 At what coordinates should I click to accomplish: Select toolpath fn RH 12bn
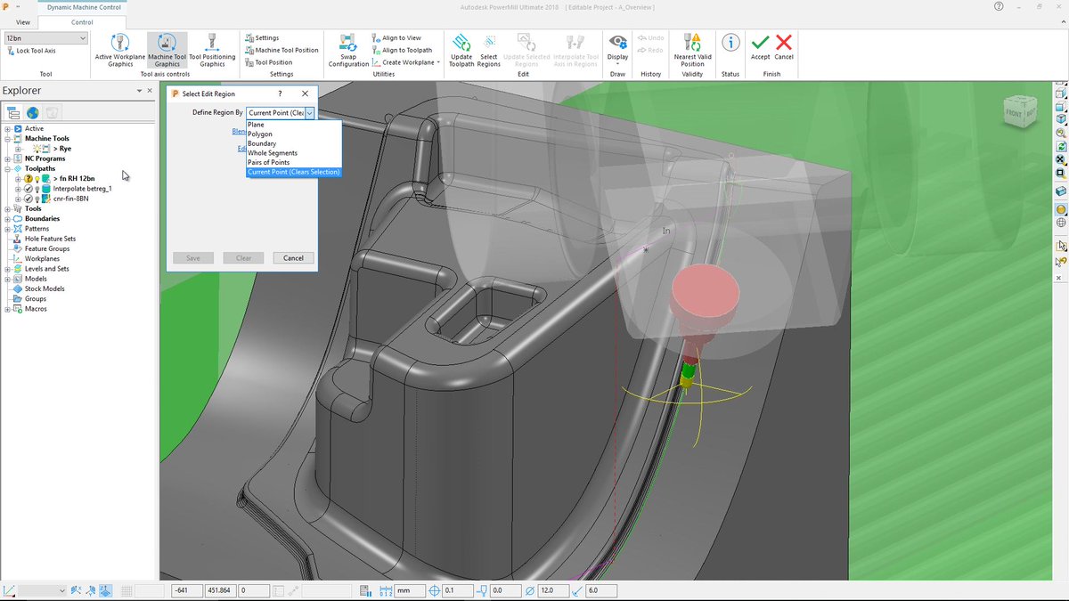(x=74, y=179)
